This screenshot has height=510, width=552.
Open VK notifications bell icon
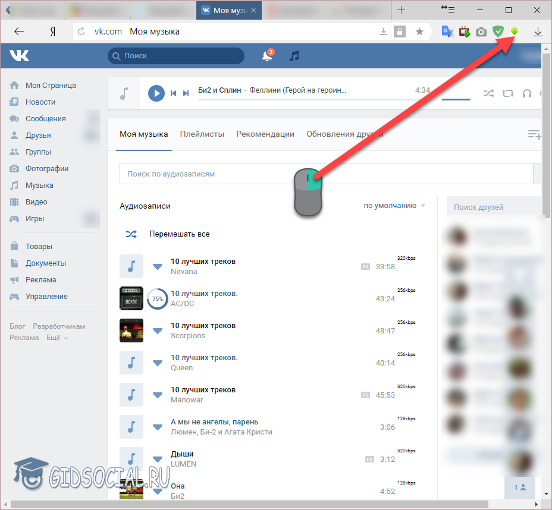[x=267, y=56]
